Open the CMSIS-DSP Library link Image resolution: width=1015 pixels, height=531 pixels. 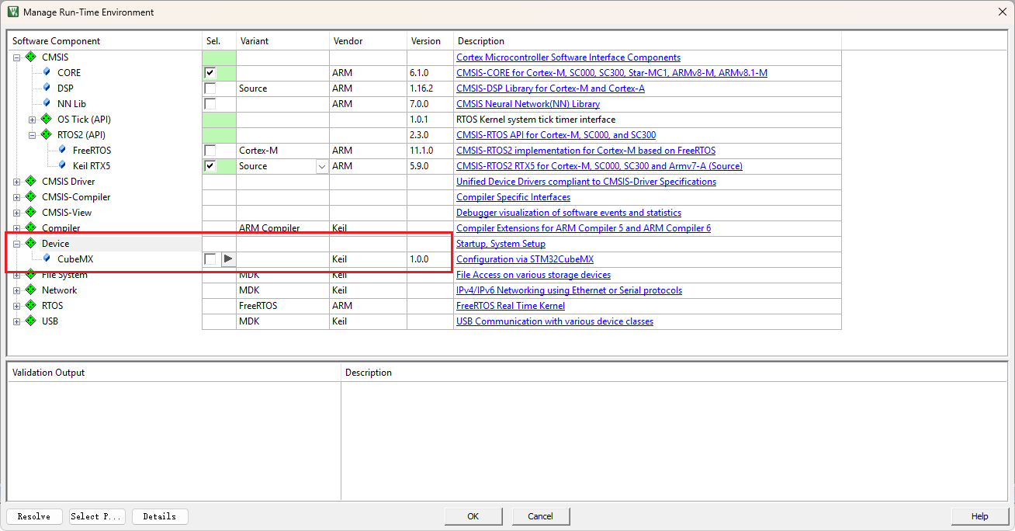click(550, 88)
